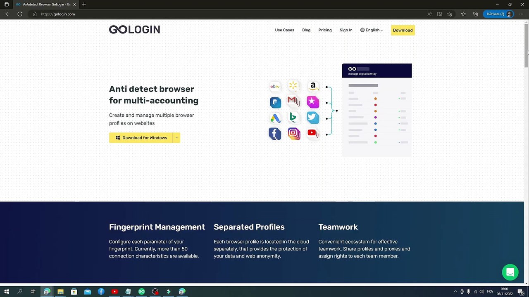The image size is (529, 297).
Task: Open the Mail app from the taskbar
Action: pos(88,292)
